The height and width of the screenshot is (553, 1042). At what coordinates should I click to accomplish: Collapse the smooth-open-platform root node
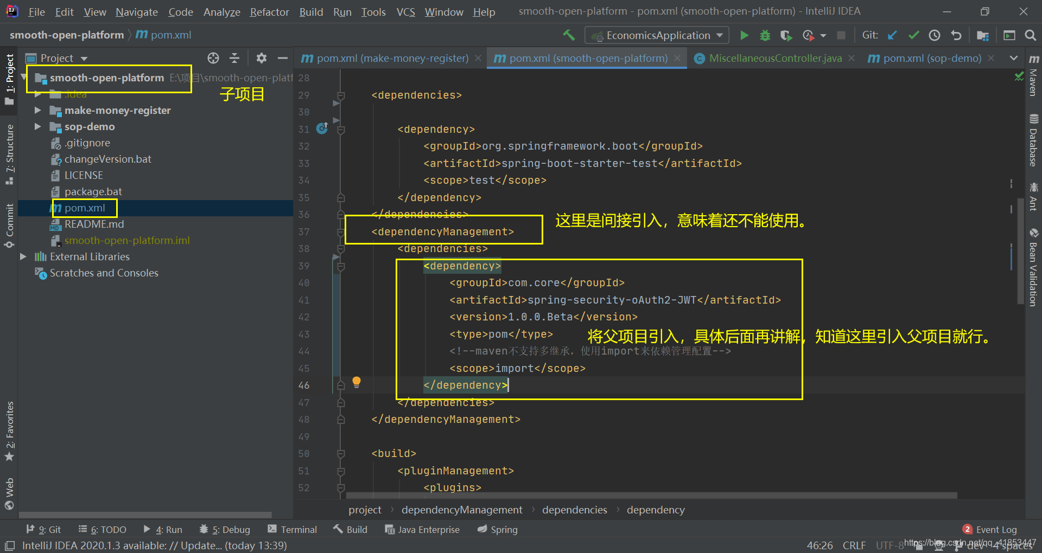[x=24, y=78]
